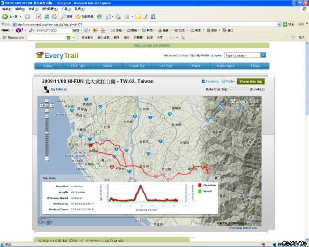
Task: Share trip via Twitter link
Action: coord(228,82)
